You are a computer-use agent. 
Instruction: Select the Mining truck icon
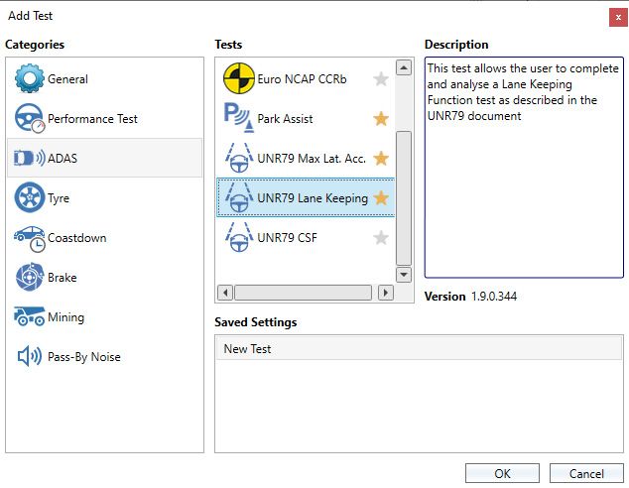click(30, 316)
